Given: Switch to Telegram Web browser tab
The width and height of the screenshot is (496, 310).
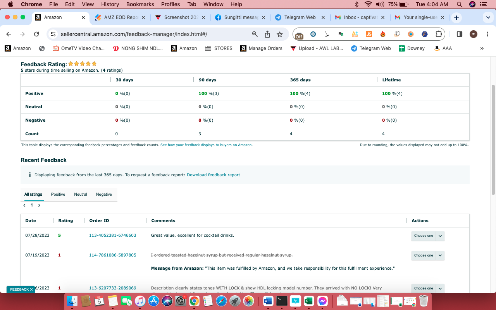Looking at the screenshot, I should coord(300,17).
